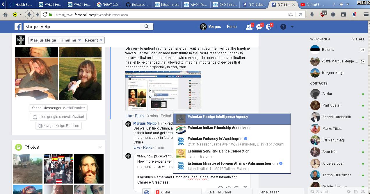The width and height of the screenshot is (370, 194).
Task: Switch to the HEAT-2.0 browser tab
Action: (109, 5)
